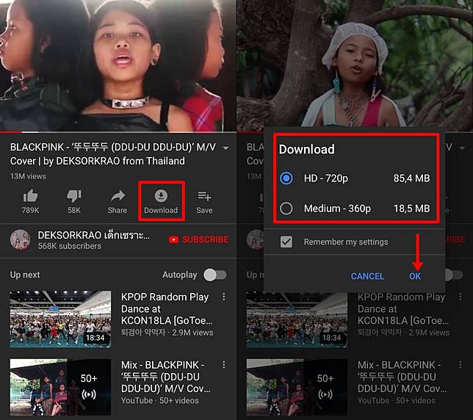The height and width of the screenshot is (420, 473).
Task: Expand the video description arrow beside title
Action: coord(225,148)
